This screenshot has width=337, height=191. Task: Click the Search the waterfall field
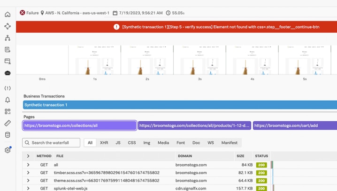52,143
